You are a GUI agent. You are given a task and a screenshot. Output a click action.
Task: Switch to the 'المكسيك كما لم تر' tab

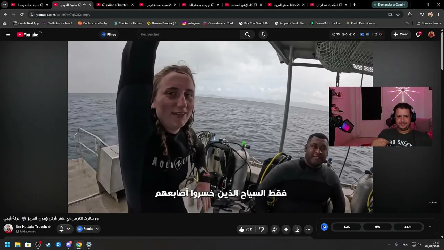(x=329, y=5)
